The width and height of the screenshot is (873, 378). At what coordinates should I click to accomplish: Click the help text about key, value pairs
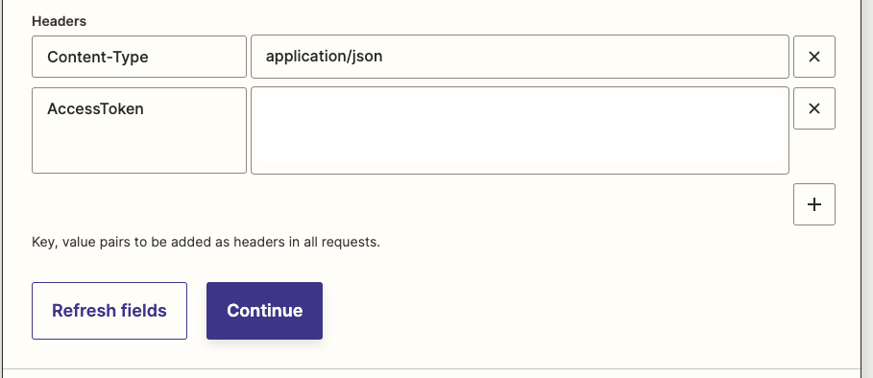[206, 243]
